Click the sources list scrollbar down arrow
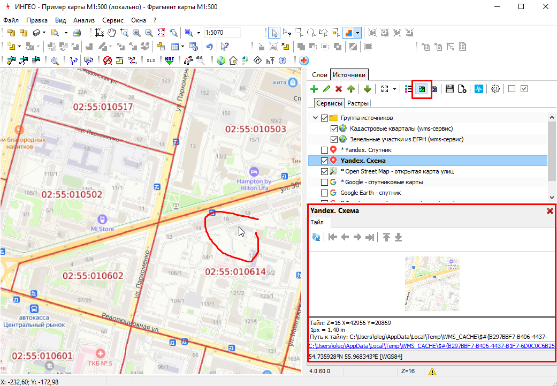This screenshot has height=386, width=557. coord(552,197)
